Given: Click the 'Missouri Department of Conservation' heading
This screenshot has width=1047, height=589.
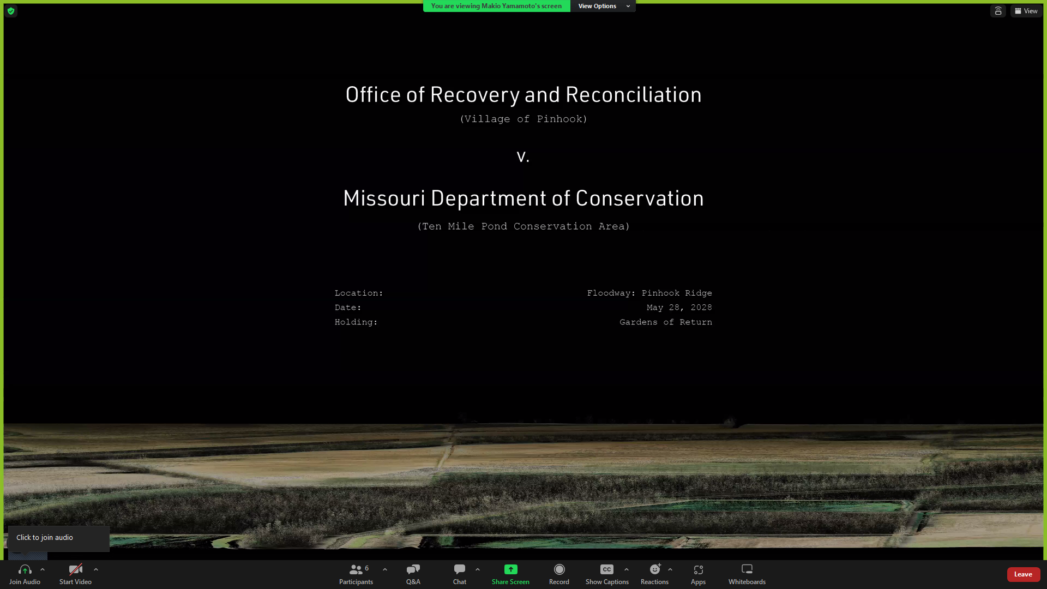Looking at the screenshot, I should pyautogui.click(x=523, y=198).
